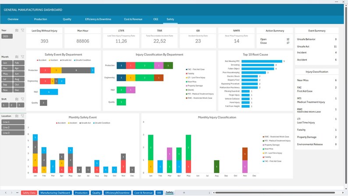Clear the Year slicer filter
The width and height of the screenshot is (348, 196).
click(x=22, y=30)
